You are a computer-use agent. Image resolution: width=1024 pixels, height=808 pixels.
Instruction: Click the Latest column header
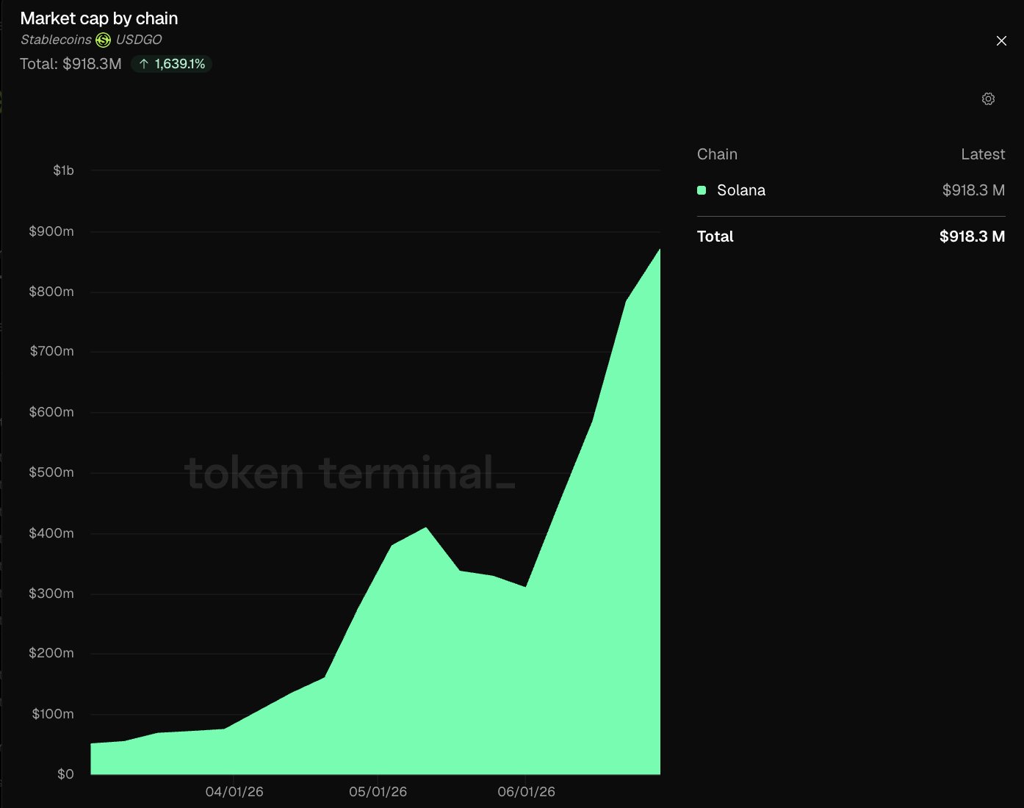point(983,154)
